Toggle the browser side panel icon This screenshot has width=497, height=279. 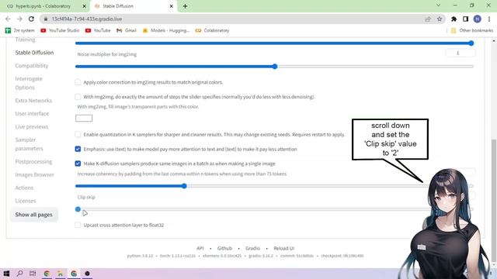pyautogui.click(x=465, y=19)
